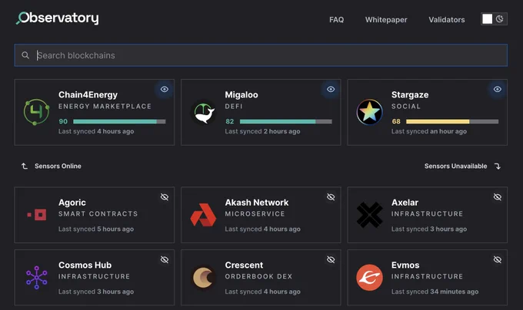This screenshot has width=523, height=310.
Task: Click the Axelar X logo
Action: click(x=370, y=215)
